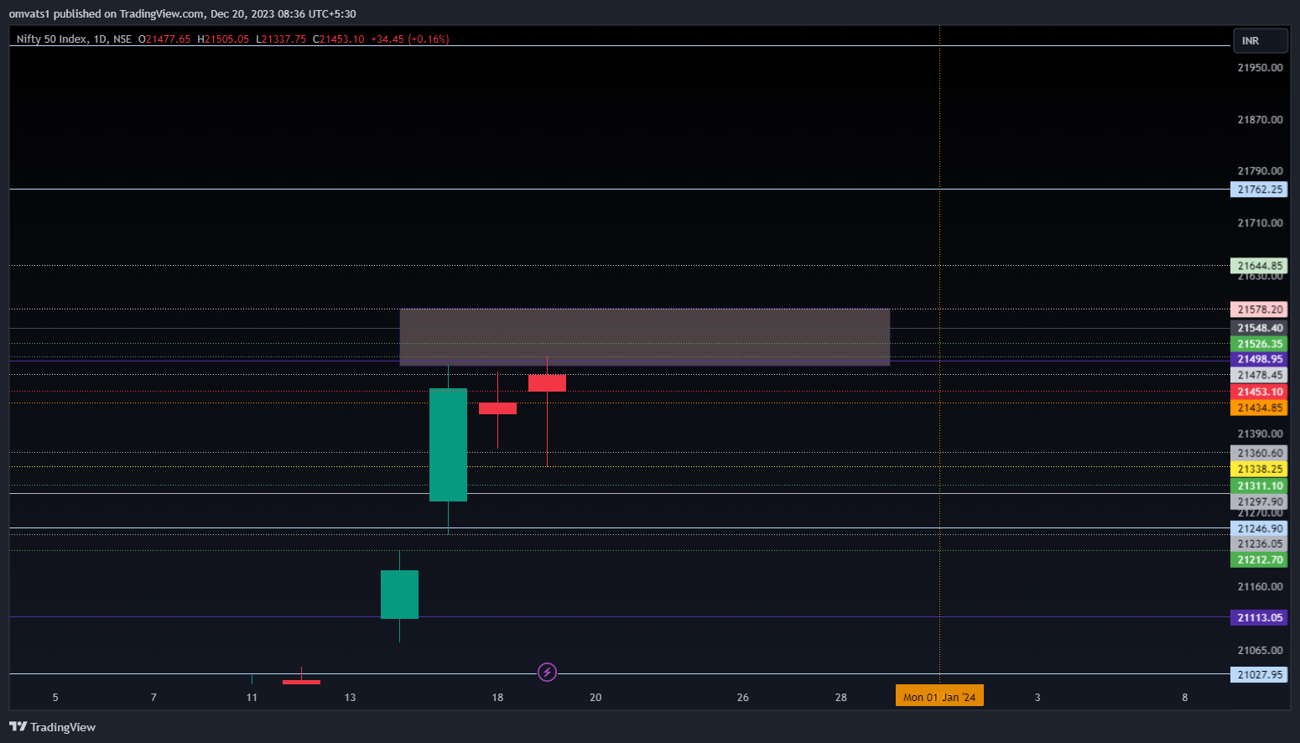
Task: Click the green 21526.35 price label
Action: 1259,344
